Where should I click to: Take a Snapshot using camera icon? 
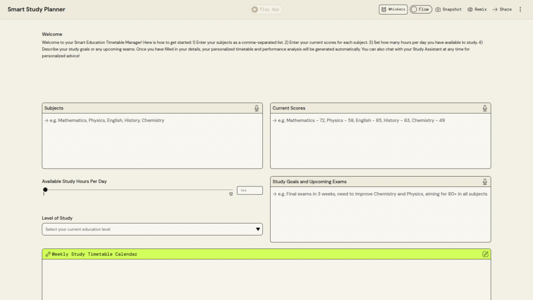[x=438, y=9]
